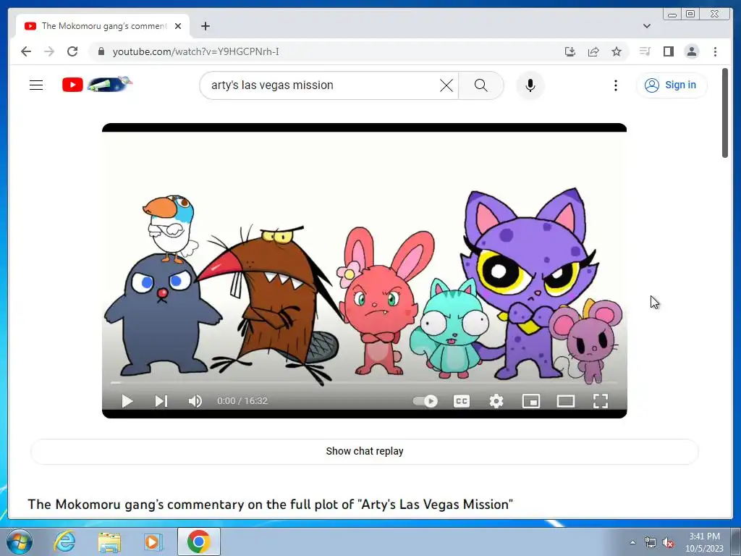Submit search with magnifier button
Viewport: 741px width, 556px height.
coord(480,85)
